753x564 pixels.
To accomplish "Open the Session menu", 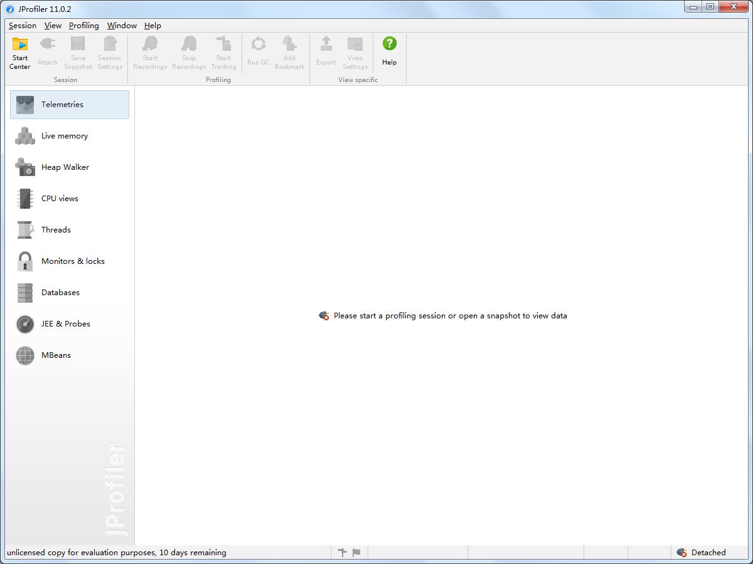I will coord(23,26).
